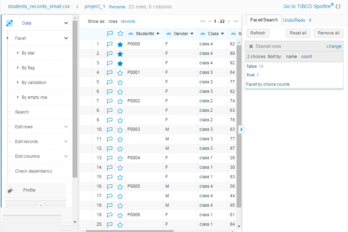This screenshot has width=348, height=232.
Task: Remove the Starred rows facet with X
Action: [251, 46]
